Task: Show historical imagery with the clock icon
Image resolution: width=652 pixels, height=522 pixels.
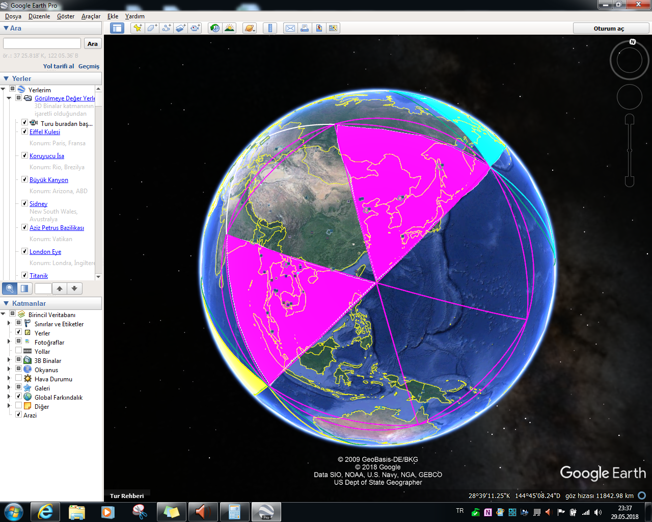Action: (215, 28)
